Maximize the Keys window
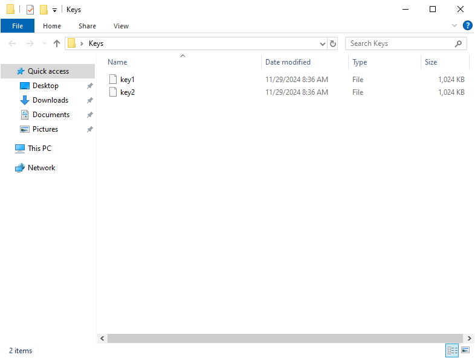The width and height of the screenshot is (475, 358). pyautogui.click(x=433, y=10)
